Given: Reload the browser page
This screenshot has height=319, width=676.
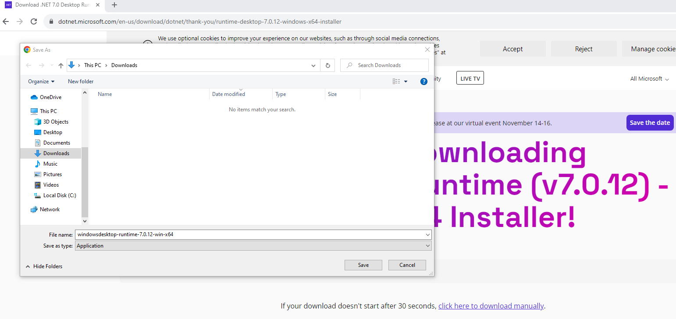Looking at the screenshot, I should [x=34, y=21].
